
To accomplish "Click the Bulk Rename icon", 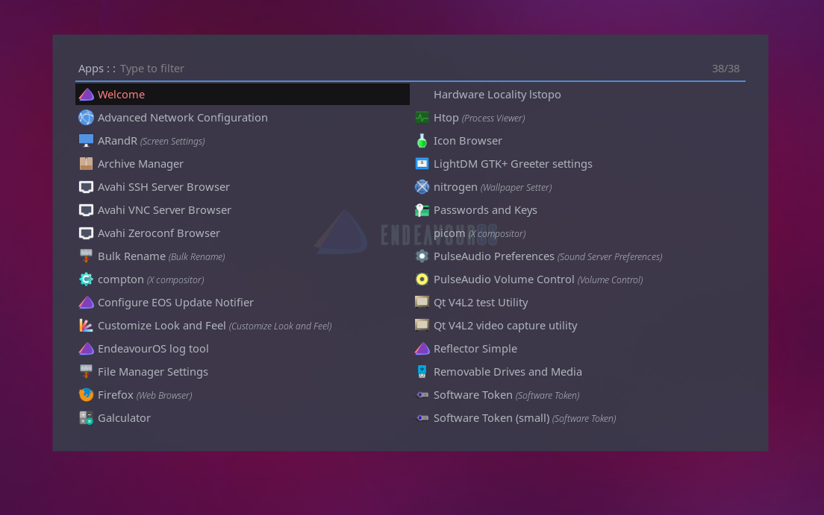I will point(86,256).
